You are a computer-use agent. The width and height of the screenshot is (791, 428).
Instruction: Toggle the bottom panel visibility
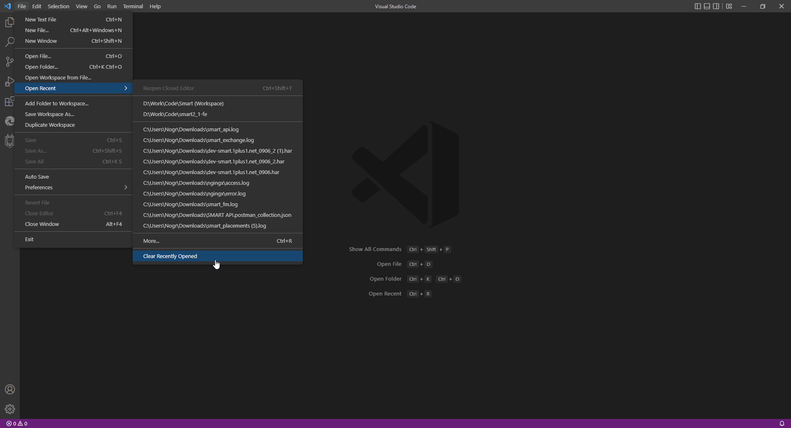point(707,6)
